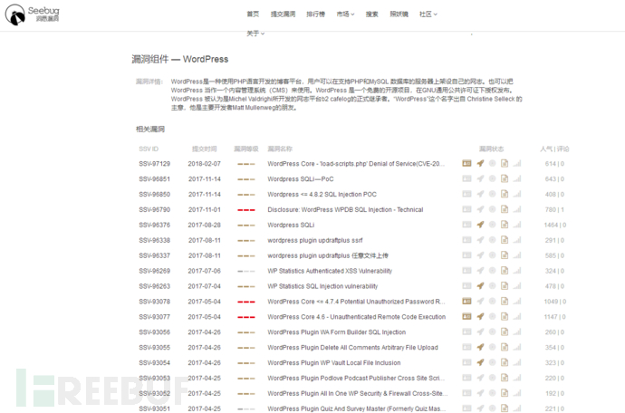Click the CVE card icon in the SSV-93078 row
This screenshot has height=413, width=625.
tap(466, 302)
